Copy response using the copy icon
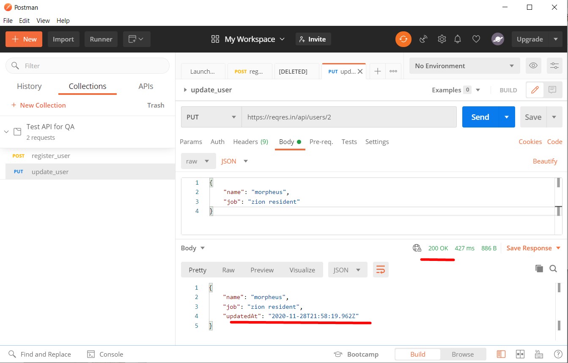The height and width of the screenshot is (363, 568). [x=539, y=268]
